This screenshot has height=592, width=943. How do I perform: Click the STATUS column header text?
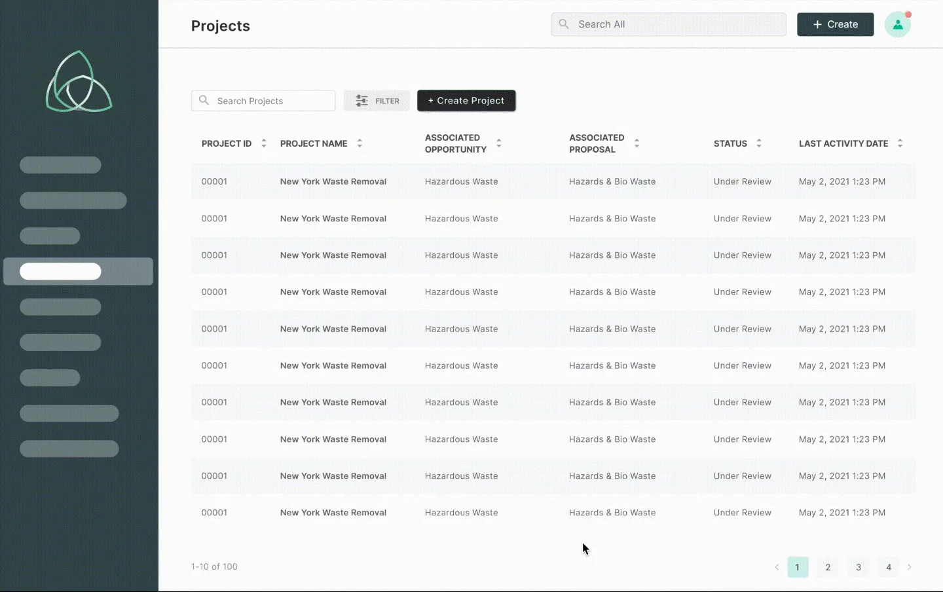(x=730, y=143)
